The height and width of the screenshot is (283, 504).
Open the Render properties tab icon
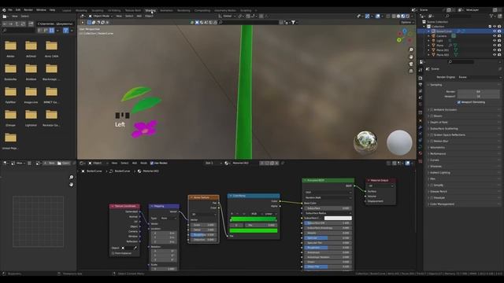[x=421, y=78]
